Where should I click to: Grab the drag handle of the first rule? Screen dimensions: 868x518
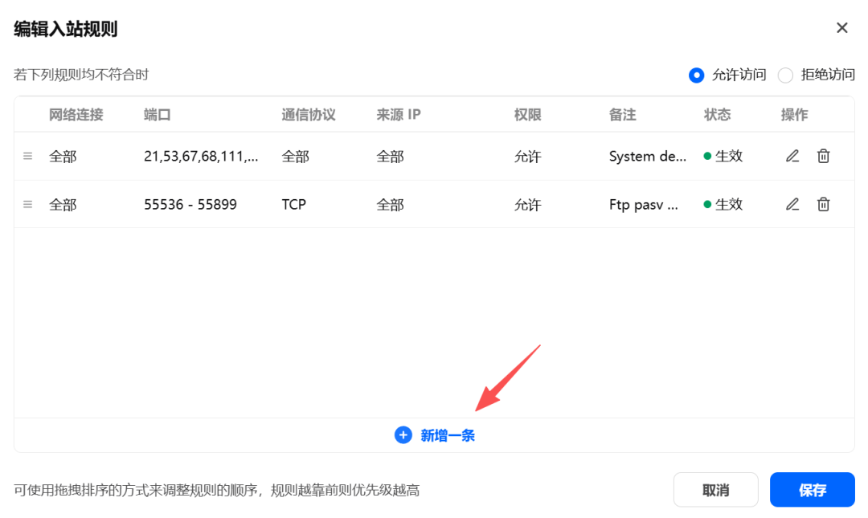tap(27, 156)
